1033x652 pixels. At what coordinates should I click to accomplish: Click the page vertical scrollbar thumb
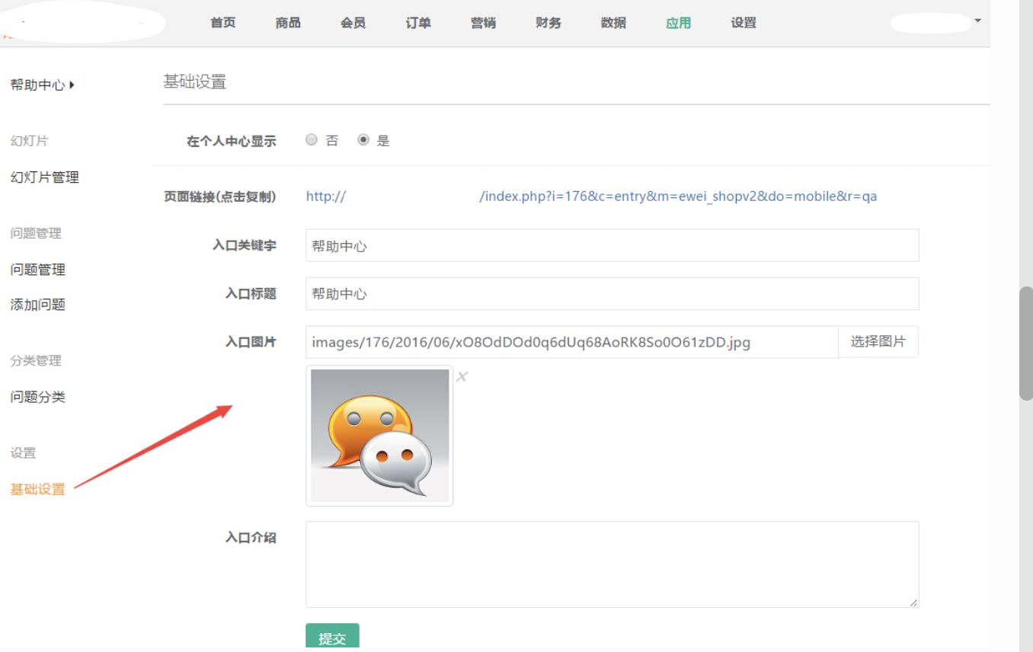1026,344
